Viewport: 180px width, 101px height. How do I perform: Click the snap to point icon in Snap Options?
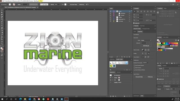click(x=143, y=57)
